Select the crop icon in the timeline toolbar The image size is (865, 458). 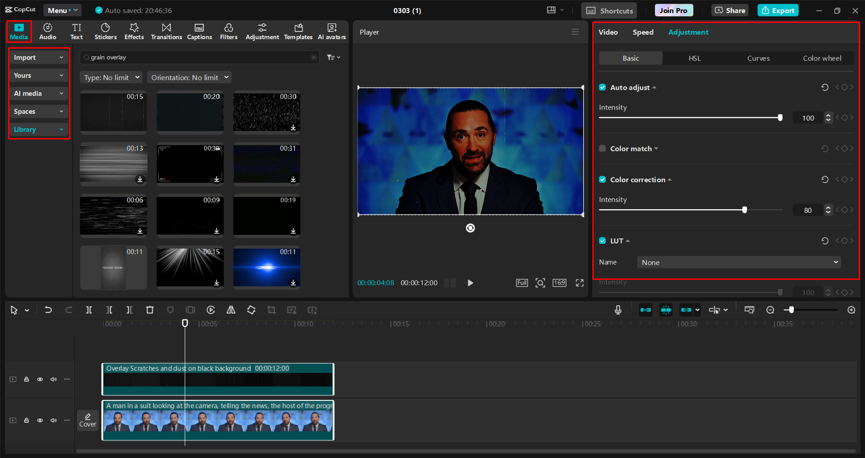271,310
